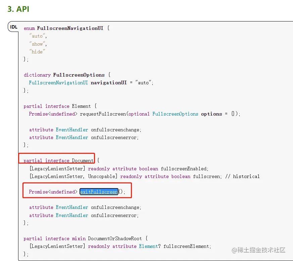This screenshot has width=293, height=261.
Task: Click LegacyLenientSetter on fullscreenEnabled line
Action: [57, 169]
